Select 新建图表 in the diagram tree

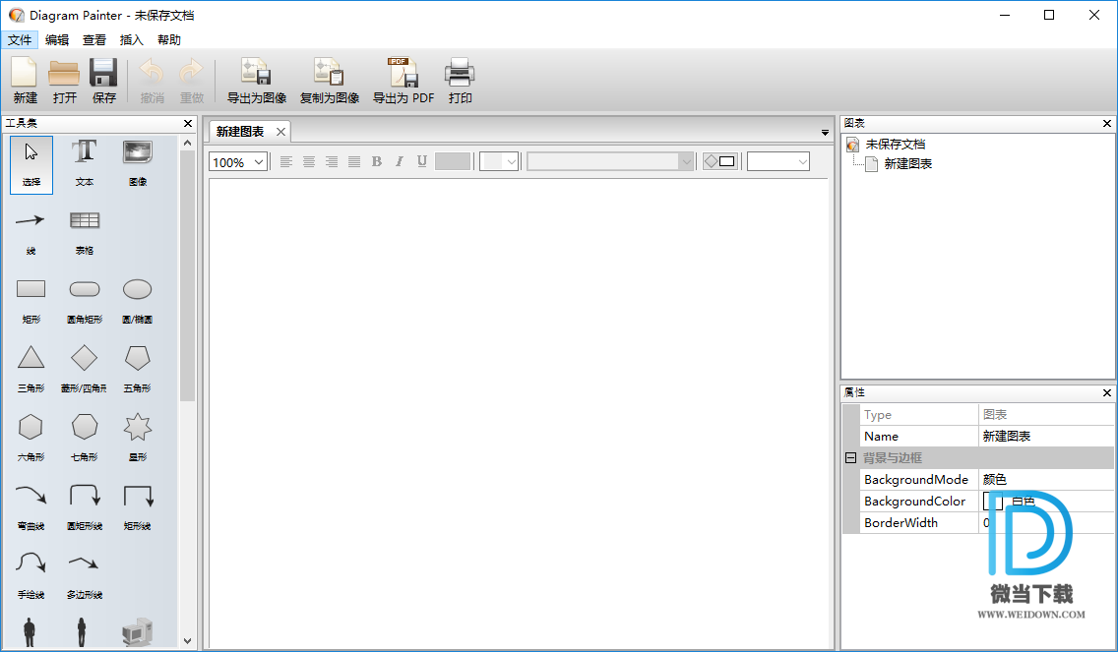click(907, 164)
